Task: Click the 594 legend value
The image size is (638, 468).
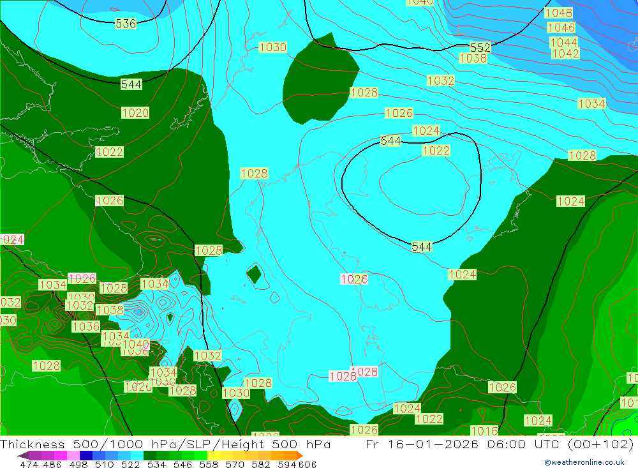Action: (287, 464)
